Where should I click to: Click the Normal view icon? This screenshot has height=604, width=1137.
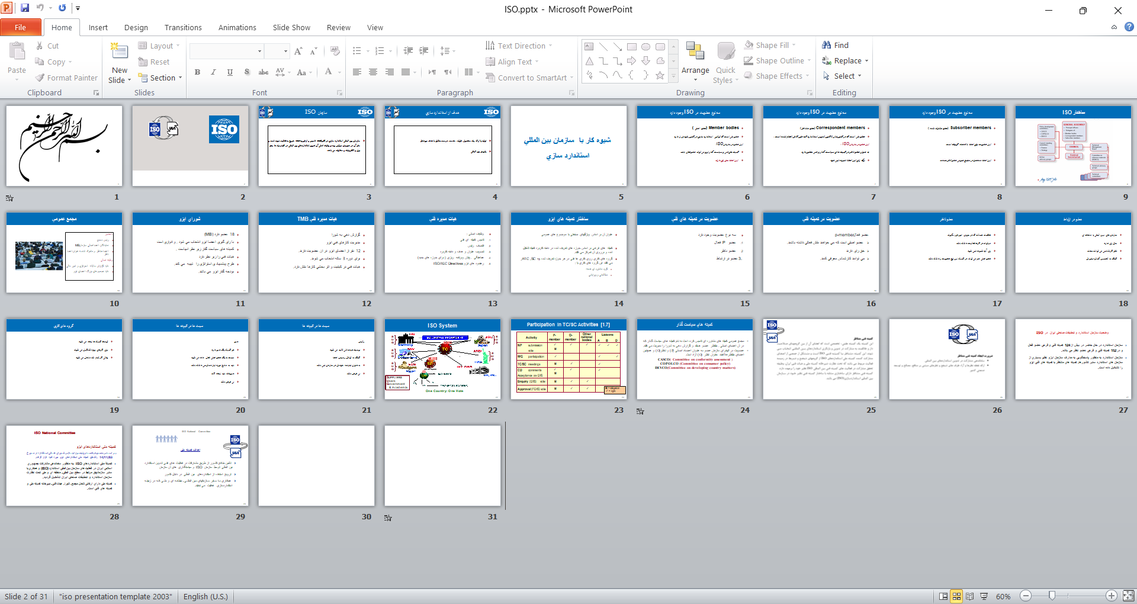(x=943, y=596)
